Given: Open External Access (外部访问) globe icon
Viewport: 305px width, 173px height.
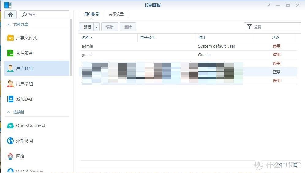Looking at the screenshot, I should point(11,141).
